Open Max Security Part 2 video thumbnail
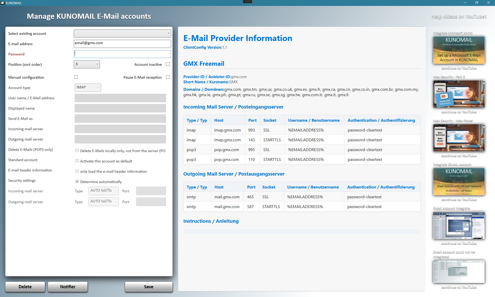This screenshot has height=297, width=495. point(459,94)
